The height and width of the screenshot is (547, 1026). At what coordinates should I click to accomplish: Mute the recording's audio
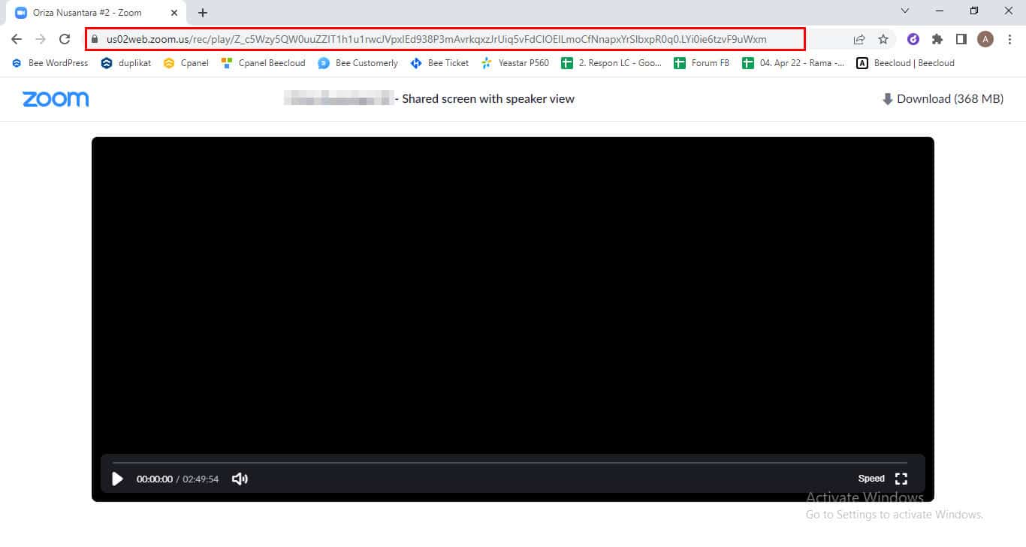tap(240, 479)
